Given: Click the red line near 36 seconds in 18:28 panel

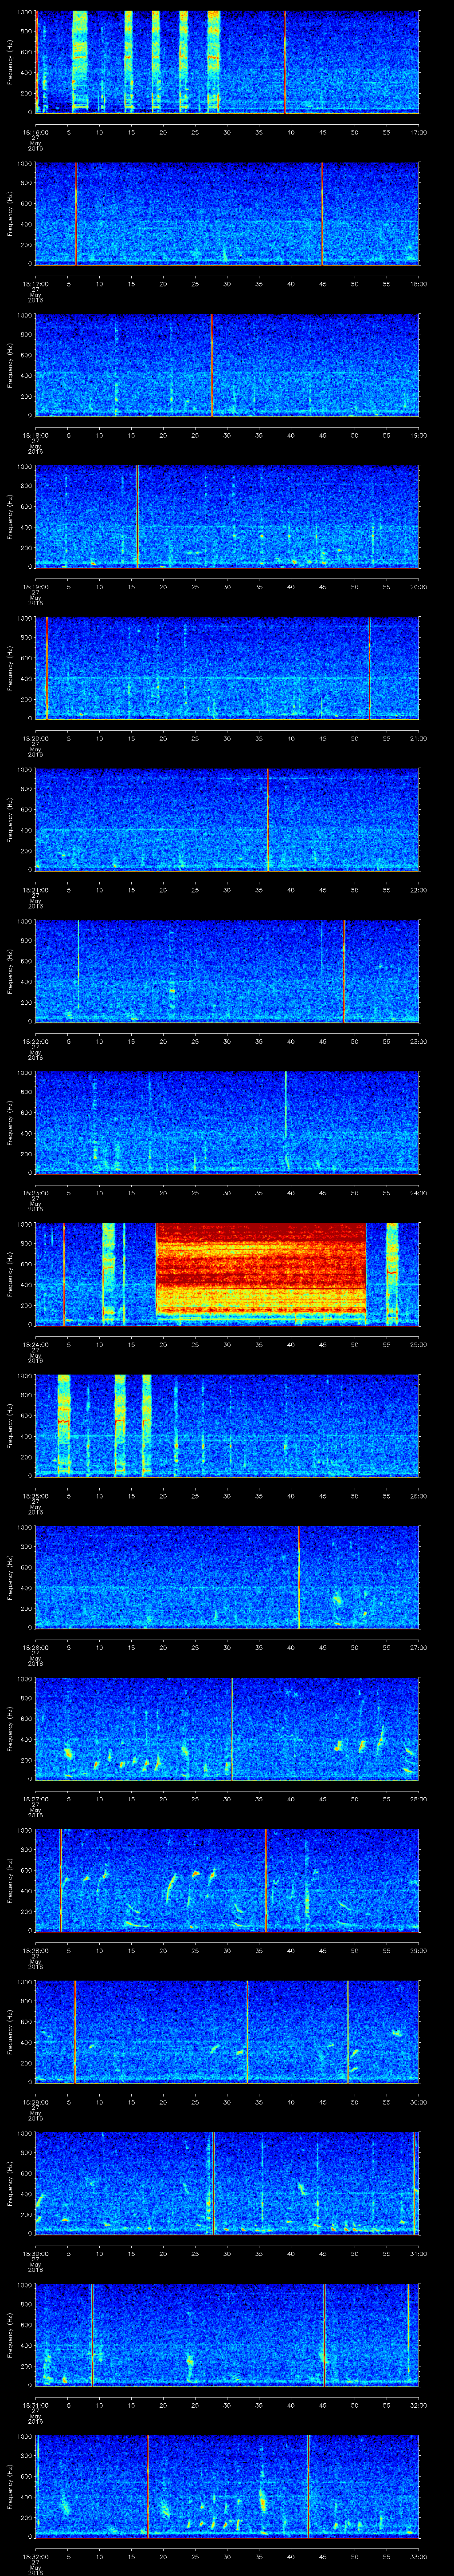Looking at the screenshot, I should tap(266, 1880).
